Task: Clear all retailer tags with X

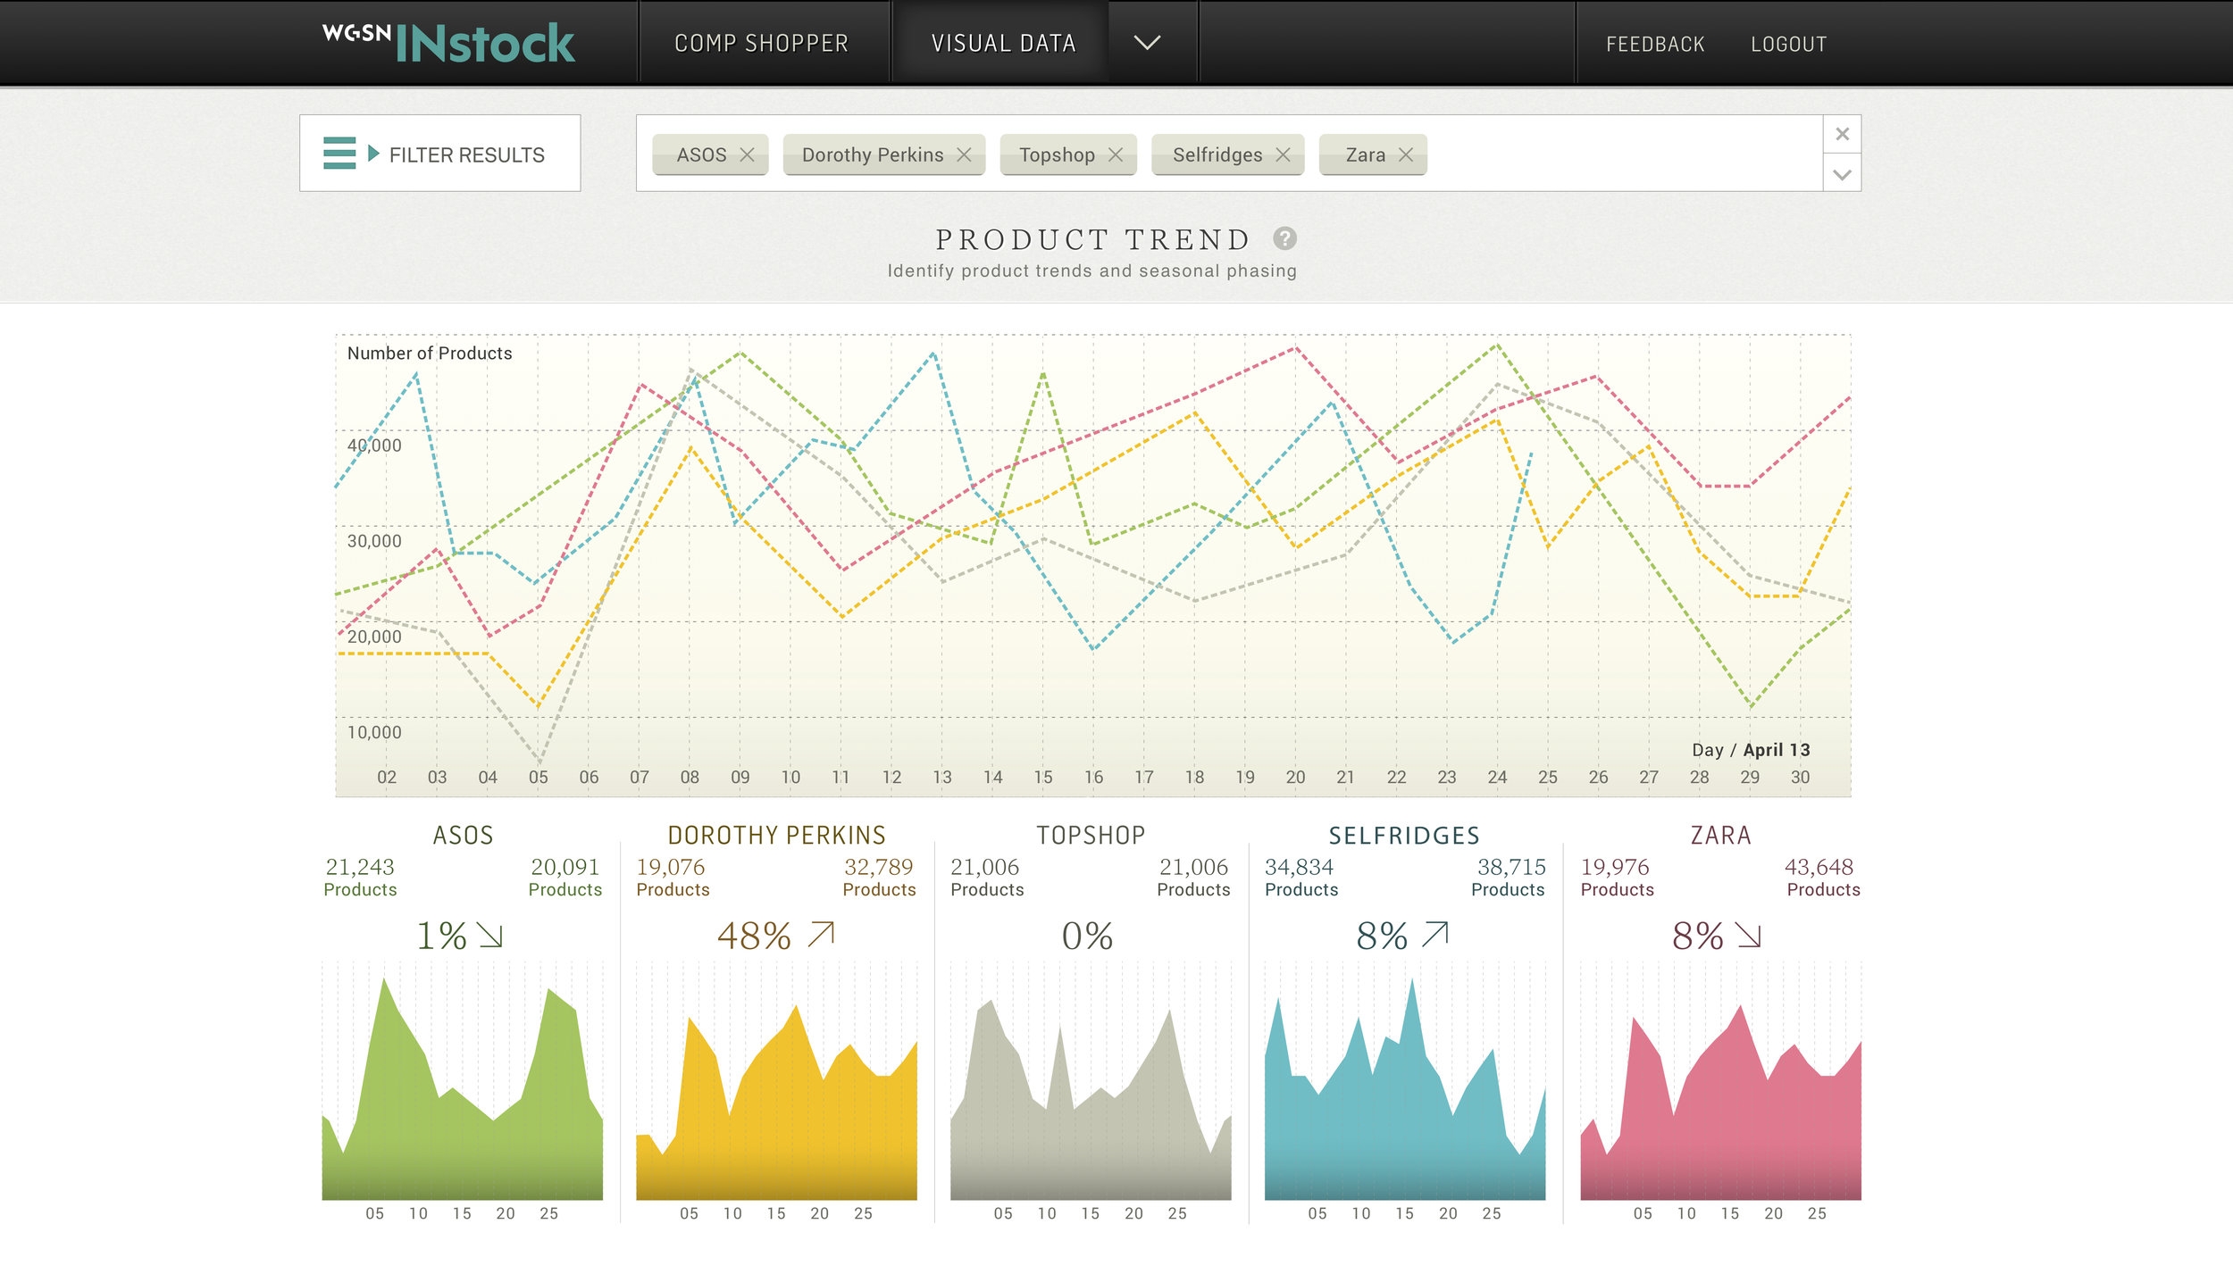Action: pyautogui.click(x=1842, y=134)
